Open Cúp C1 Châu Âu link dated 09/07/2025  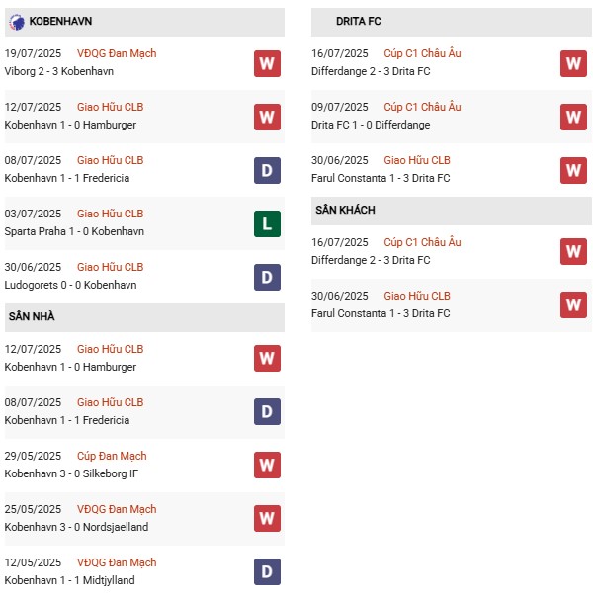[422, 107]
